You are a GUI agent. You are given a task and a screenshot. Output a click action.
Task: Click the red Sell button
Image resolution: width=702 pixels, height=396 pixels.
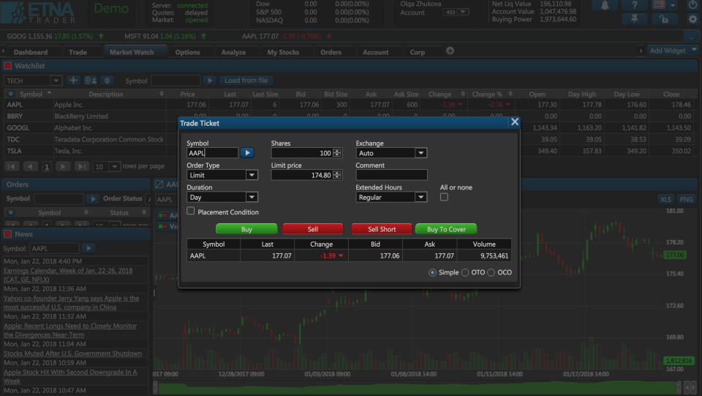coord(313,229)
